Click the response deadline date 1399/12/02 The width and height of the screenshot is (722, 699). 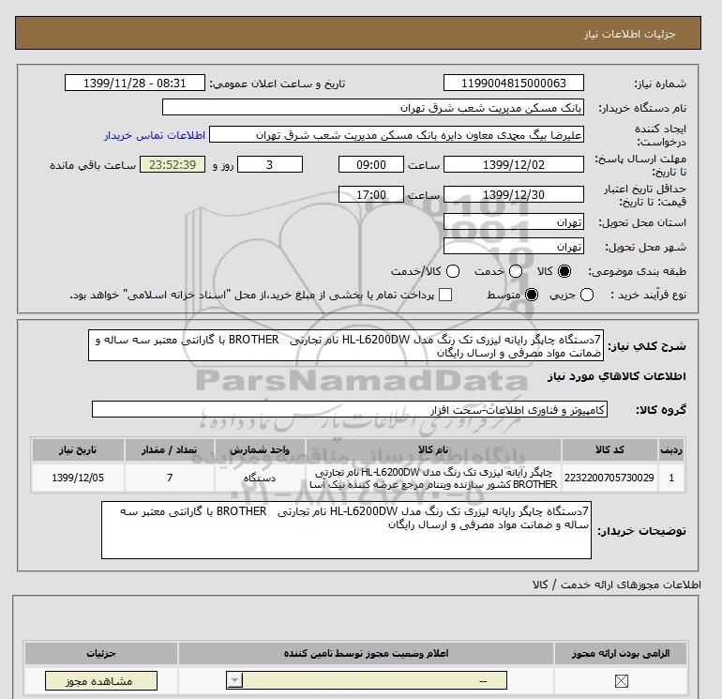512,164
